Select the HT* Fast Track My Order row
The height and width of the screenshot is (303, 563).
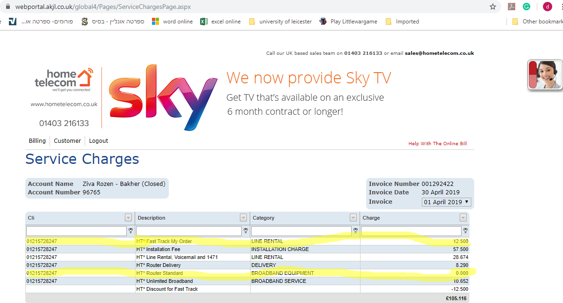(247, 241)
